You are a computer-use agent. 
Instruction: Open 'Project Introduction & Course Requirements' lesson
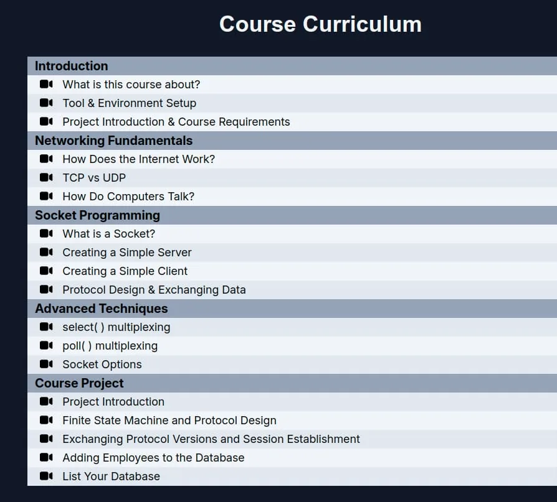pyautogui.click(x=292, y=122)
